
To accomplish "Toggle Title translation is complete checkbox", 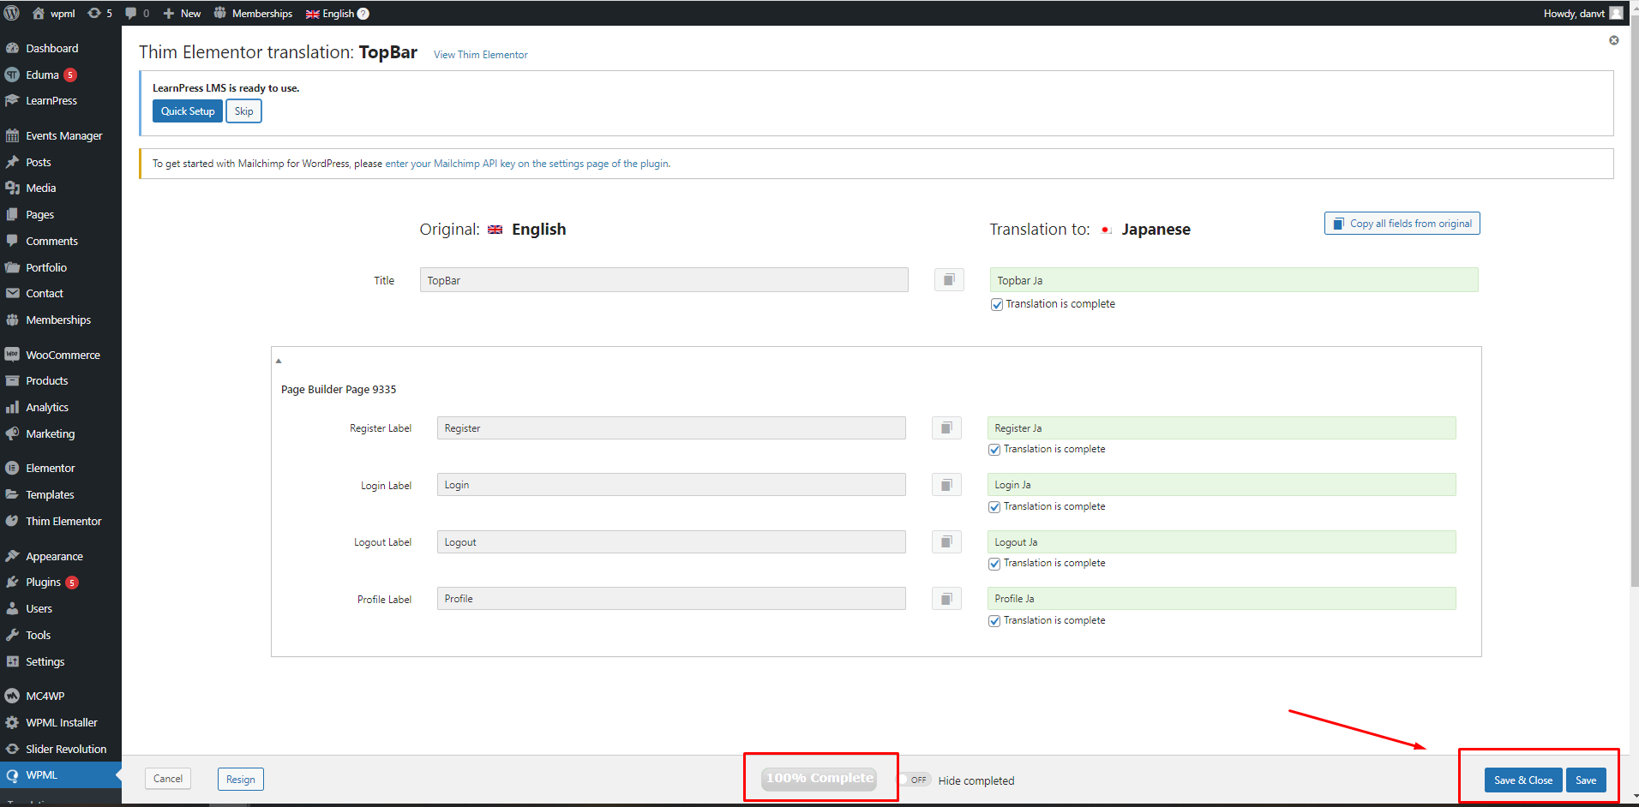I will click(x=997, y=304).
